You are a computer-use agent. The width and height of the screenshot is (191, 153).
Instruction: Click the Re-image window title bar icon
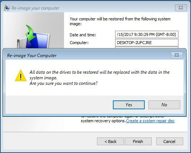click(7, 8)
